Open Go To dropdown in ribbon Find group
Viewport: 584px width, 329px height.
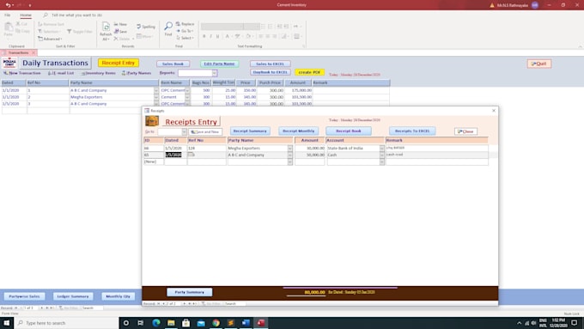pyautogui.click(x=185, y=31)
